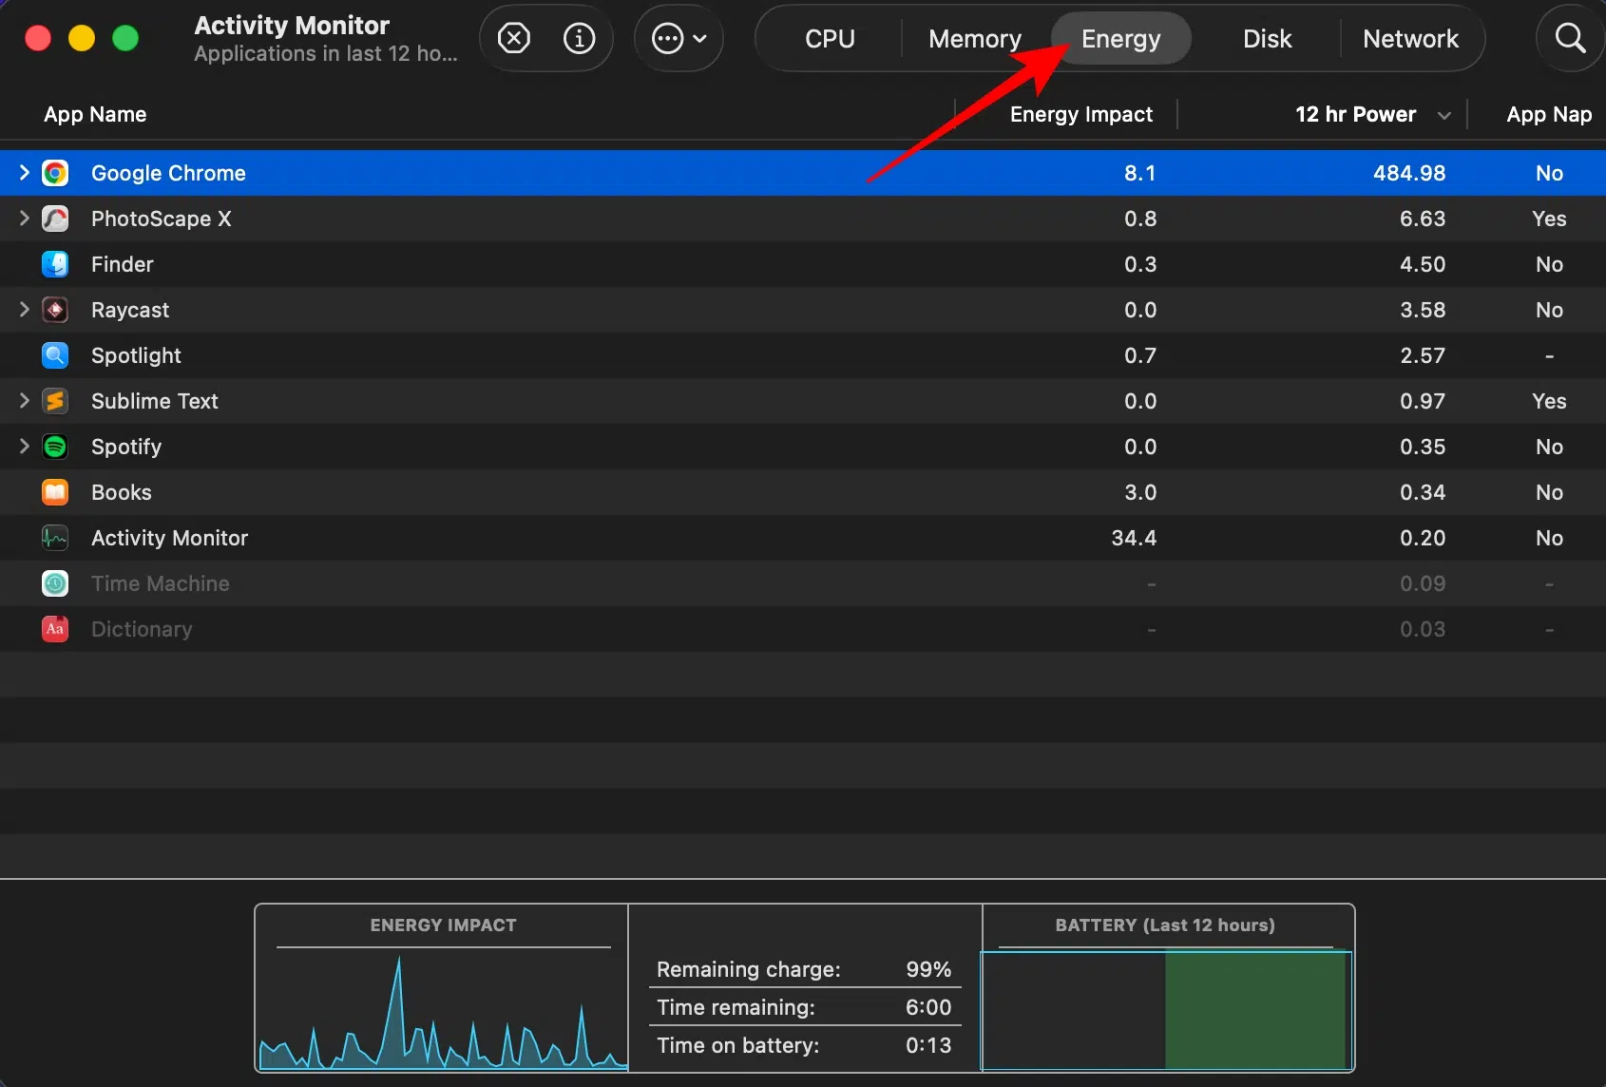Select the Finder app icon in list
Viewport: 1606px width, 1087px height.
coord(55,264)
